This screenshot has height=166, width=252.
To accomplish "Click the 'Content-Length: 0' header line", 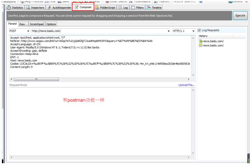I will [x=21, y=67].
